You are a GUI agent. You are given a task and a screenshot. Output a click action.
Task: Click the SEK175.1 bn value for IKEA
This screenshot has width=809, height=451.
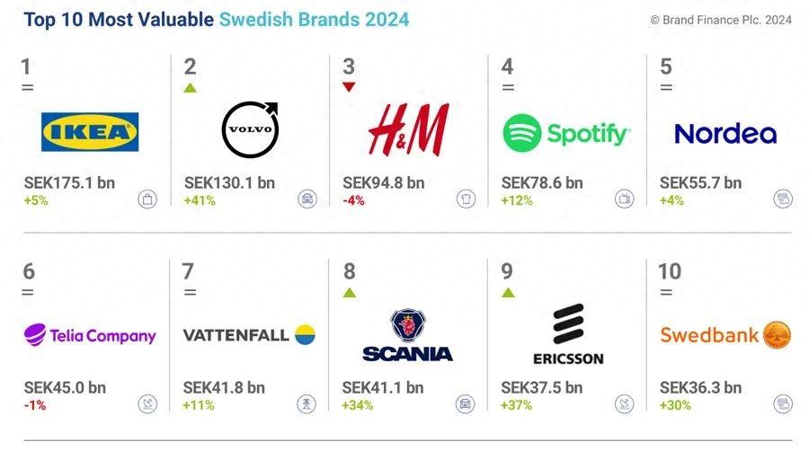tap(69, 182)
